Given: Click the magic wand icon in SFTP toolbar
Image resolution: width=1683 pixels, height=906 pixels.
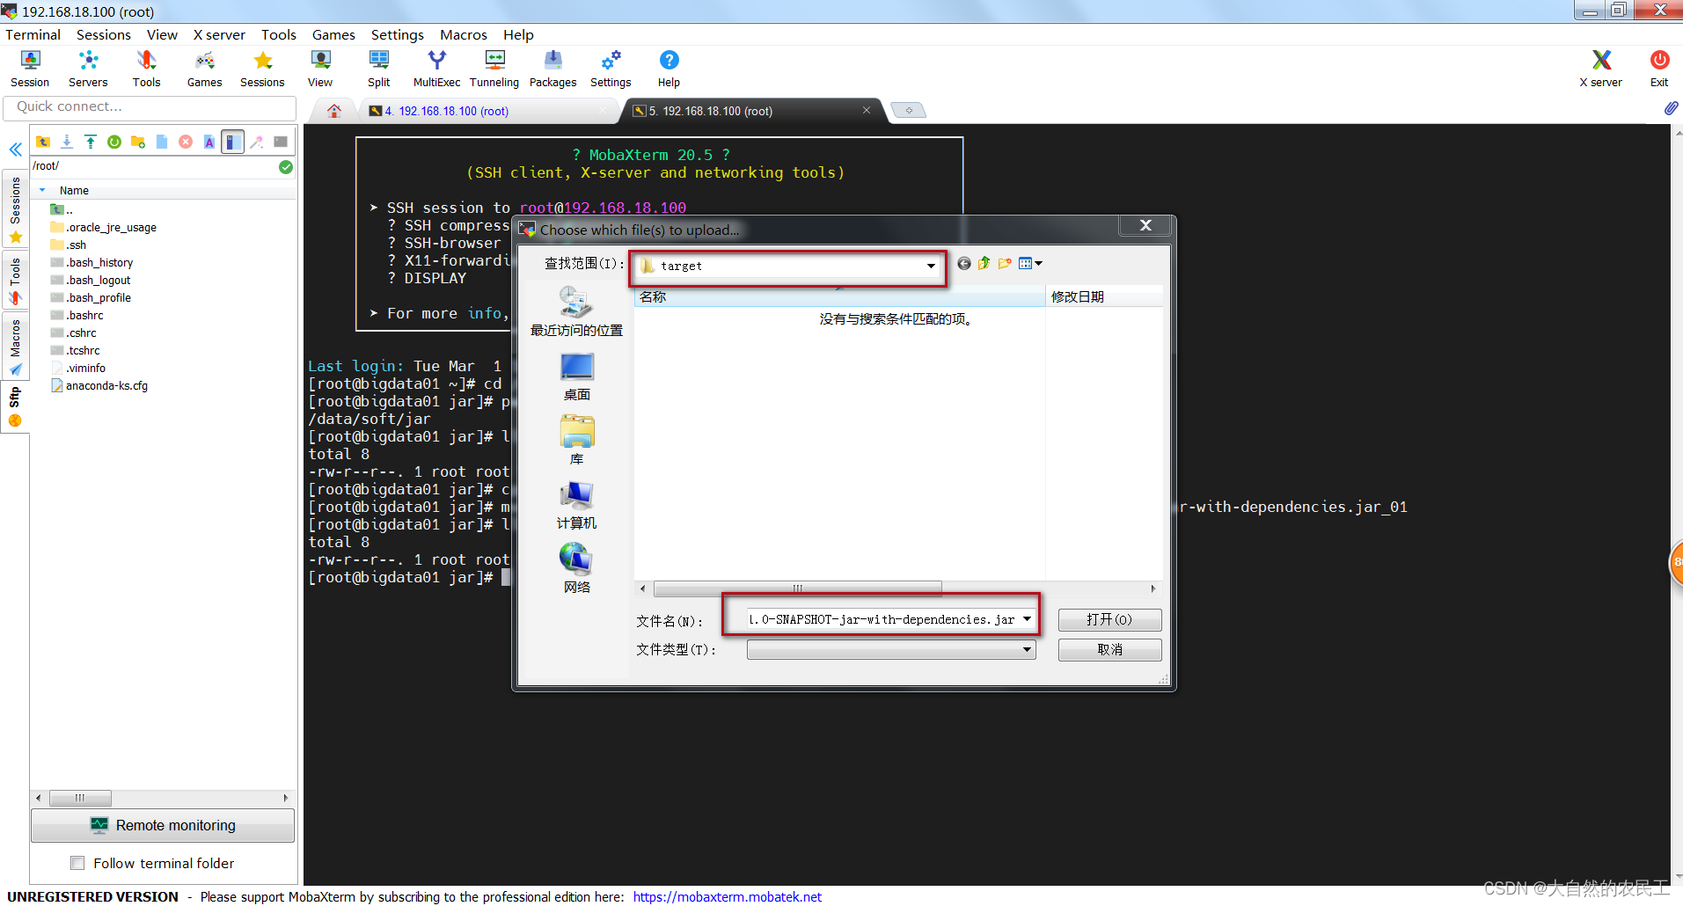Looking at the screenshot, I should 257,142.
